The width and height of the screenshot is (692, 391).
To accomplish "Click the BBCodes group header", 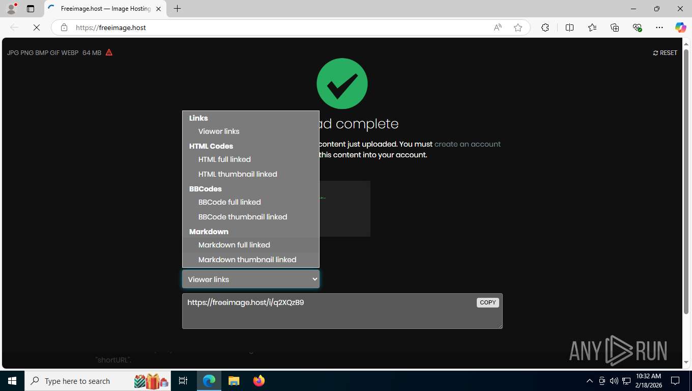I will click(206, 189).
